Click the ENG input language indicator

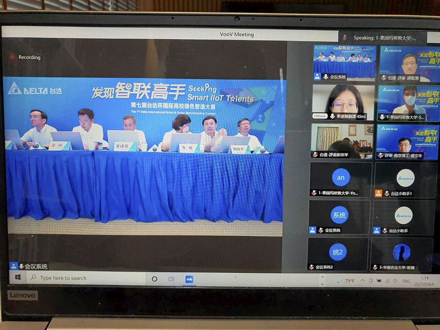coord(406,281)
